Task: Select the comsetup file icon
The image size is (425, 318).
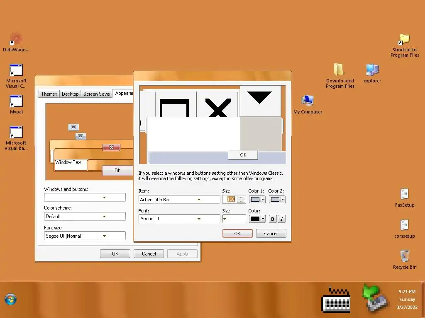Action: pyautogui.click(x=404, y=229)
